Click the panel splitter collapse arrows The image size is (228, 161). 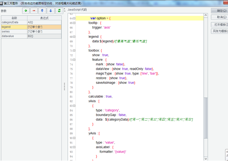(x=64, y=10)
